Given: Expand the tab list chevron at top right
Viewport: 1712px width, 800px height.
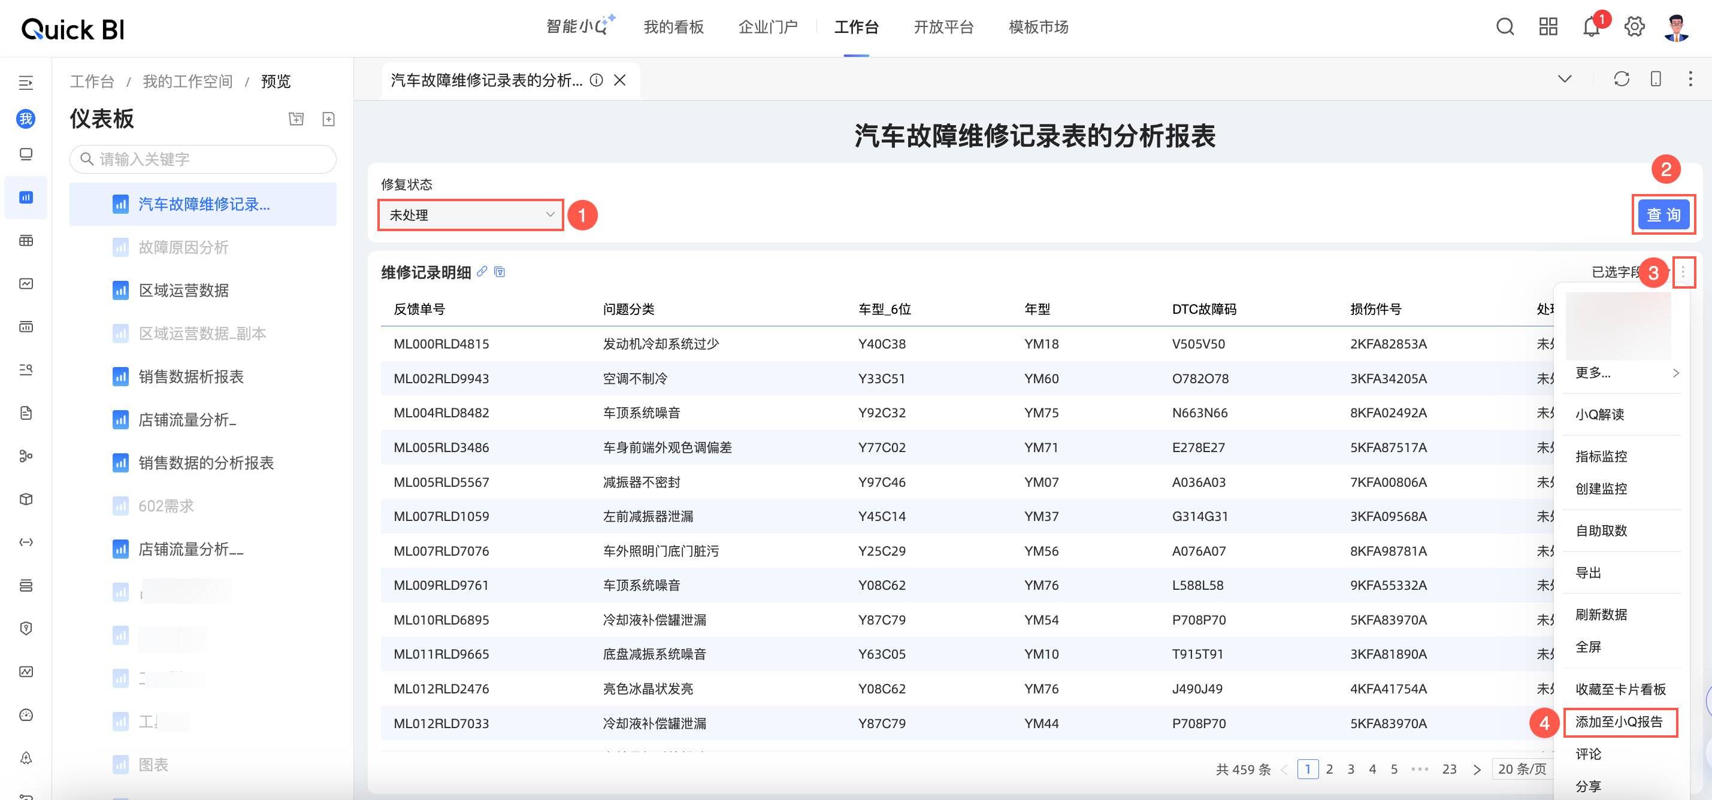Looking at the screenshot, I should coord(1565,79).
